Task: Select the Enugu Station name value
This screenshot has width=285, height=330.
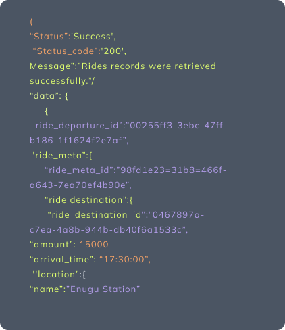Action: click(103, 289)
